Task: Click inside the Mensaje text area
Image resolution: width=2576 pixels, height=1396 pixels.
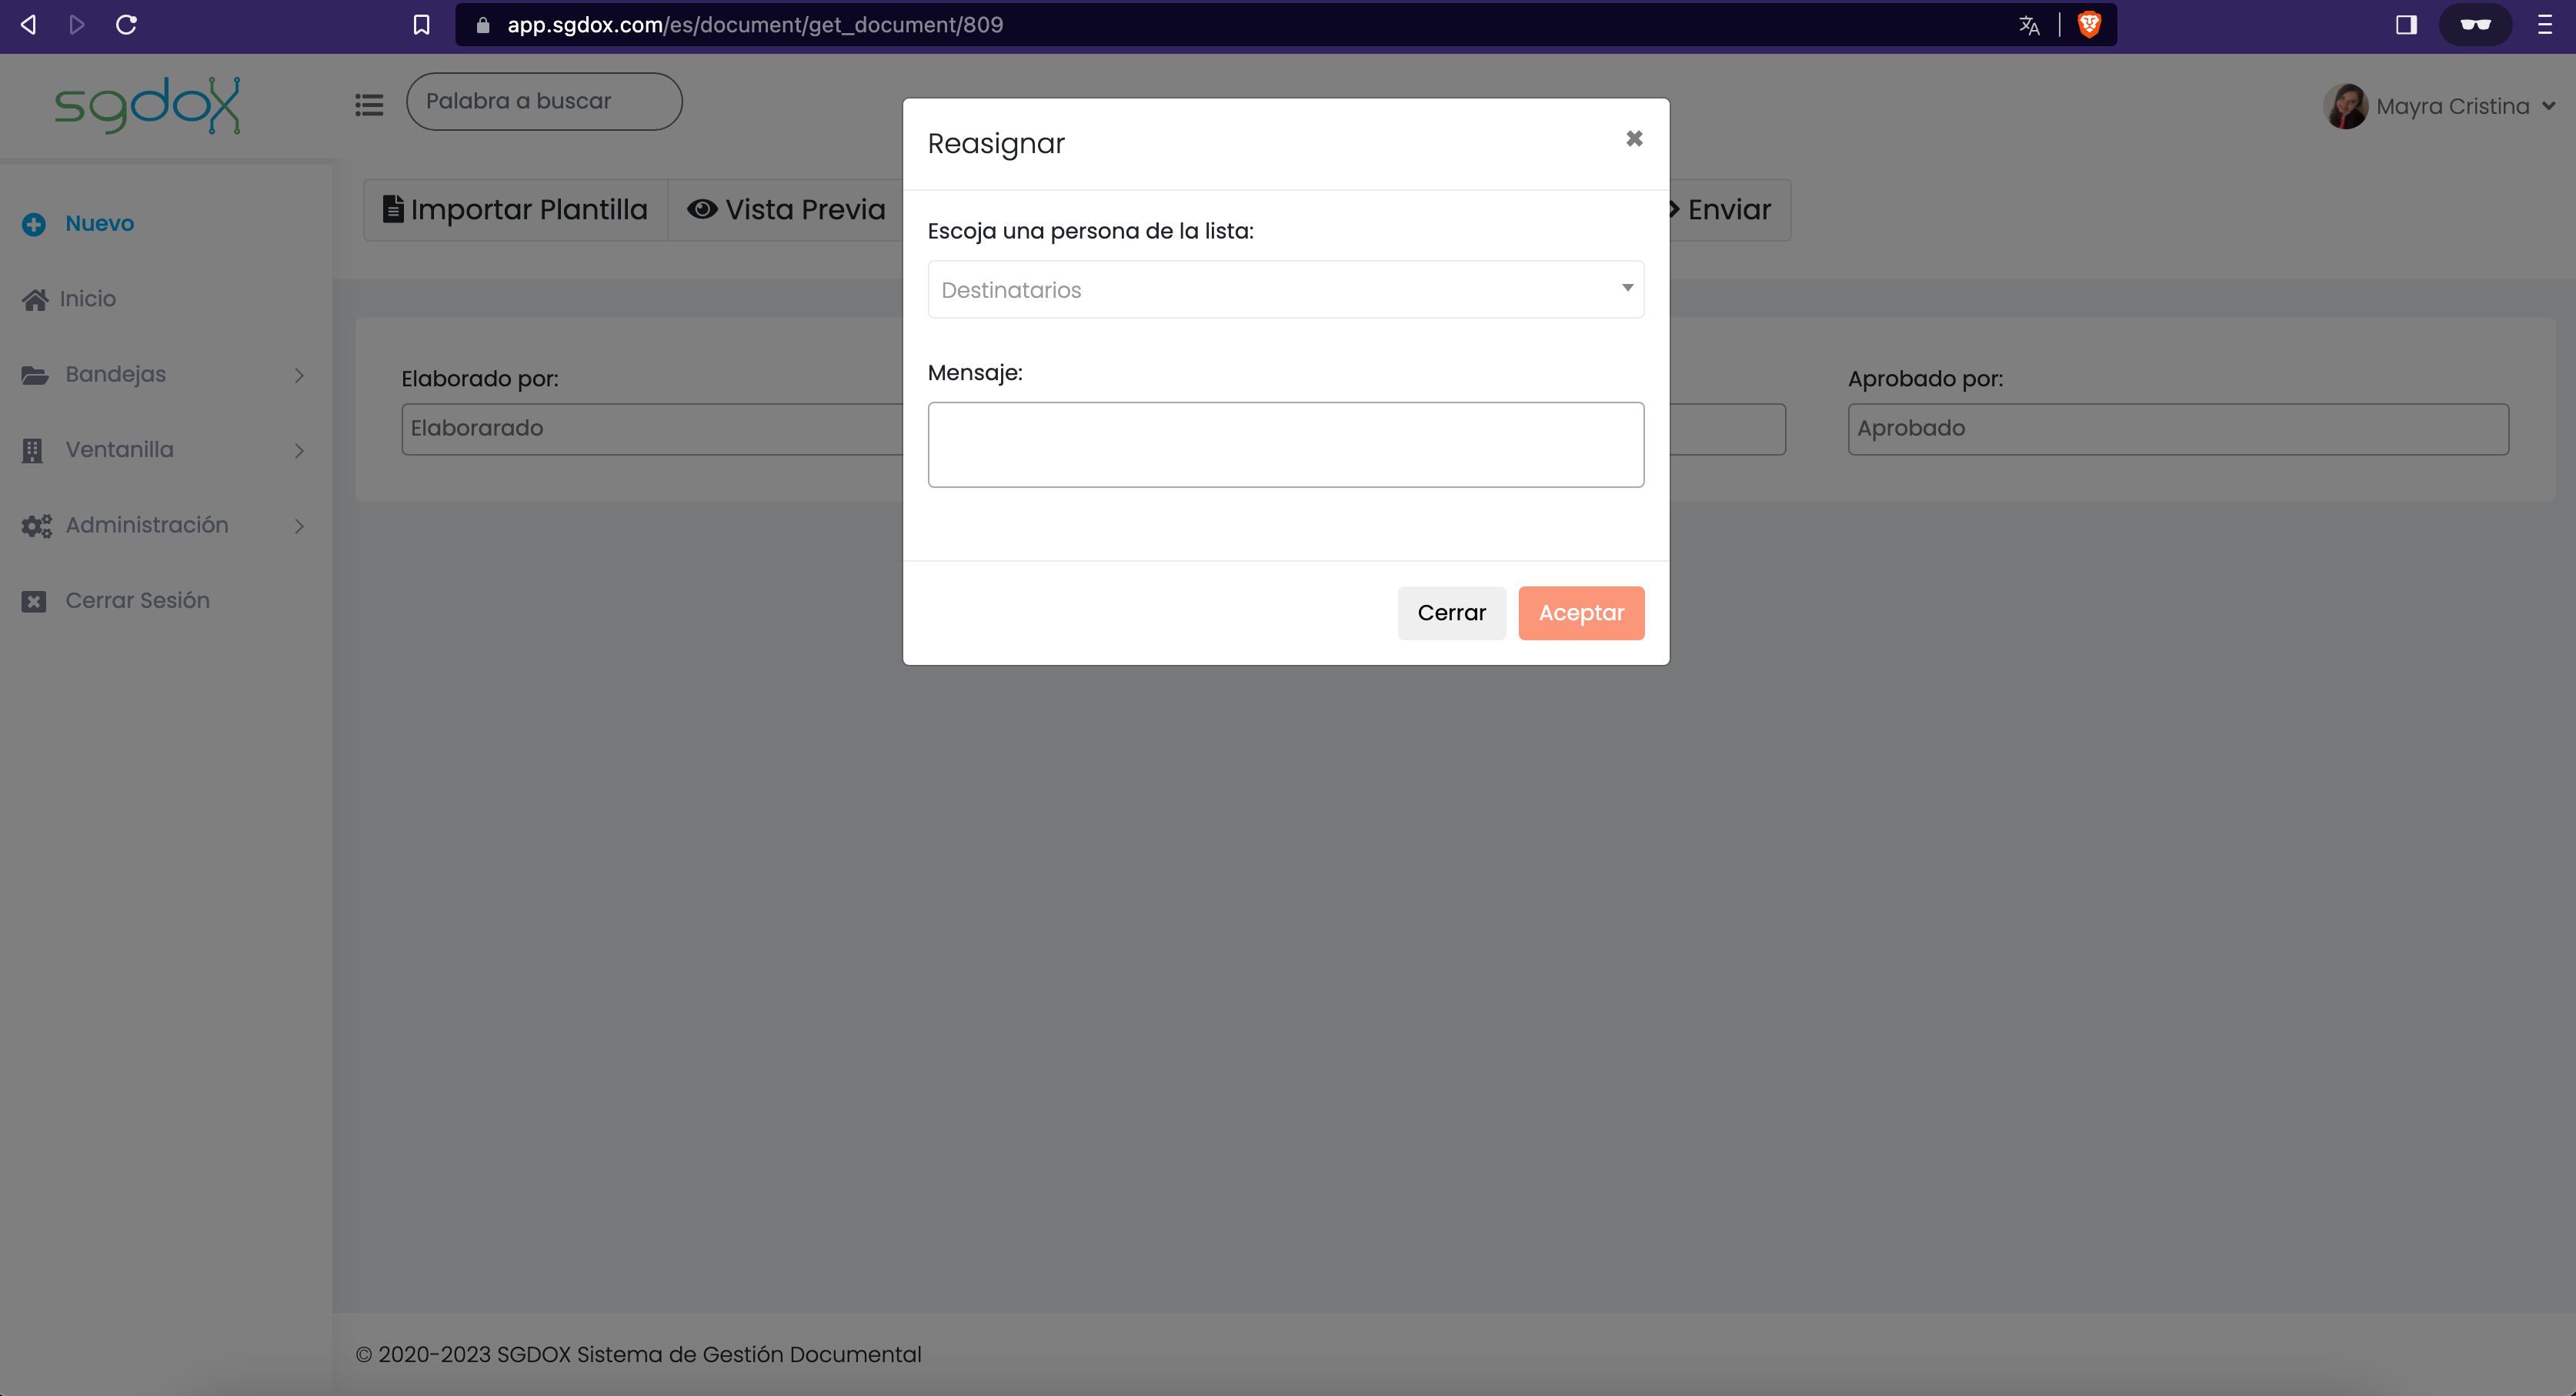Action: click(x=1286, y=445)
